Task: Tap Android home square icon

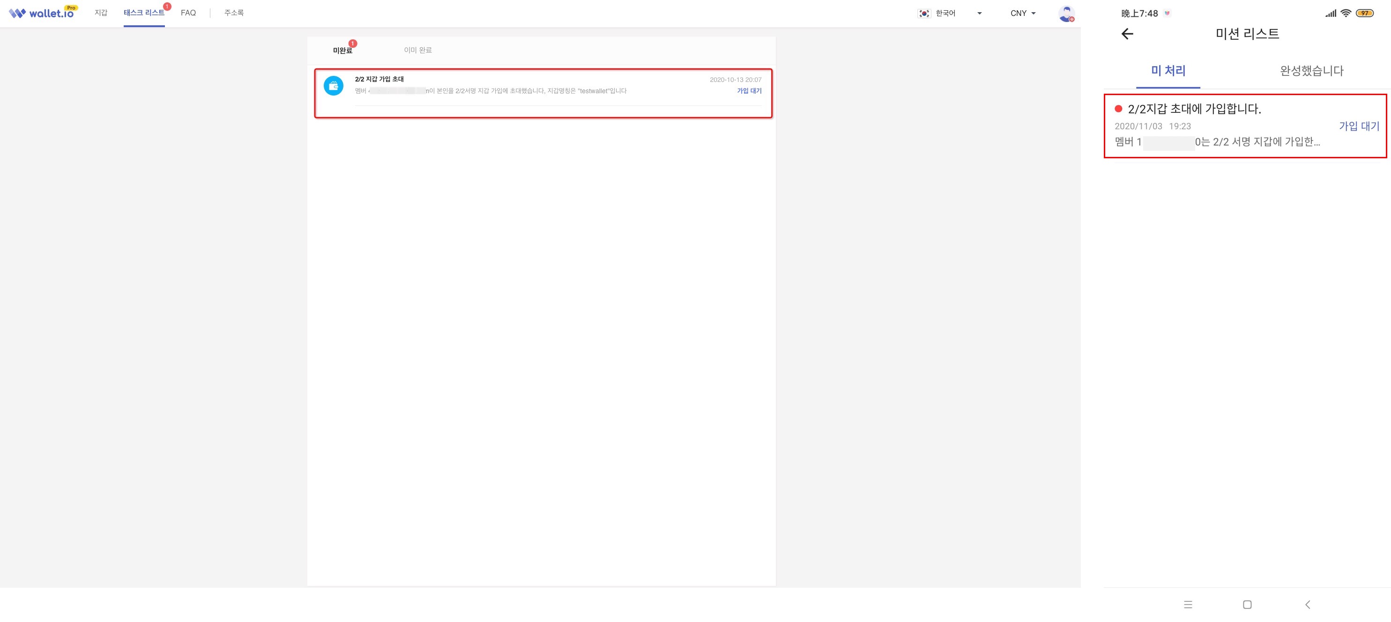Action: pos(1247,604)
